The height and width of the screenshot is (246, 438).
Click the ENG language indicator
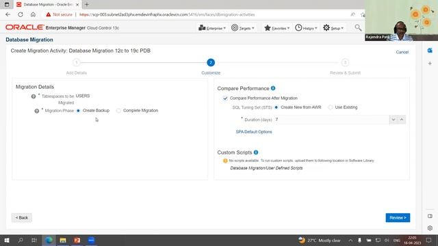[396, 241]
